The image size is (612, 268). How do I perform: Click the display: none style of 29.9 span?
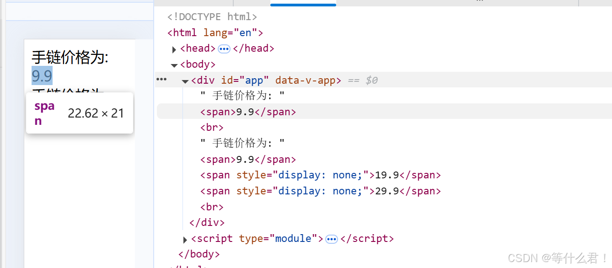(320, 191)
